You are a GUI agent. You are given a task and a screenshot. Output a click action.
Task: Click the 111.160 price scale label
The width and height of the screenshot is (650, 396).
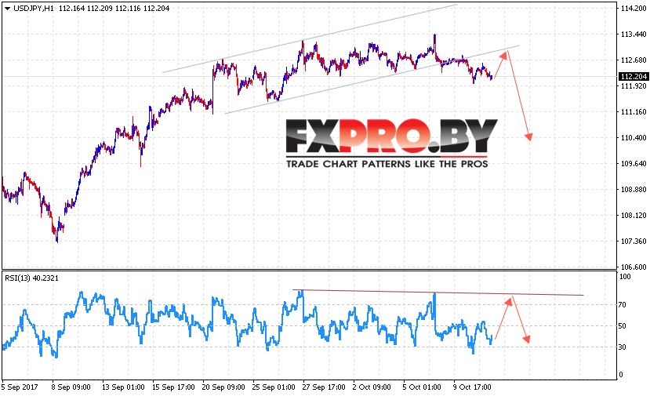(x=634, y=112)
